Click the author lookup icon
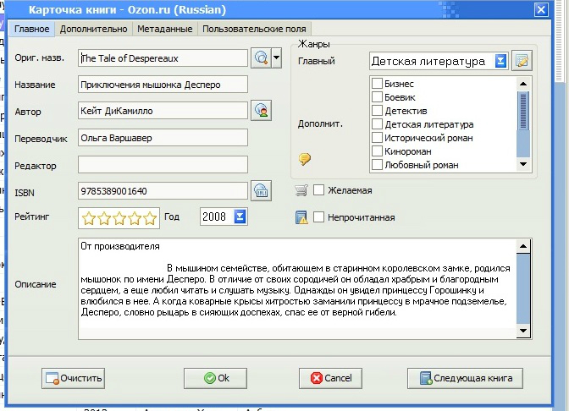This screenshot has width=569, height=411. (262, 111)
